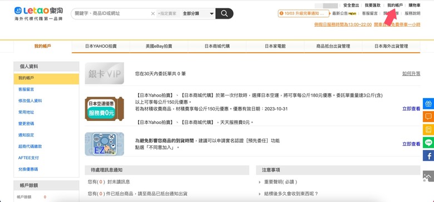Open 通知設定 in the sidebar
The height and width of the screenshot is (202, 434).
(x=26, y=135)
